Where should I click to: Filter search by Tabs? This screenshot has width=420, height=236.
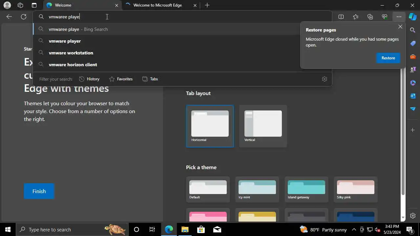tap(150, 79)
